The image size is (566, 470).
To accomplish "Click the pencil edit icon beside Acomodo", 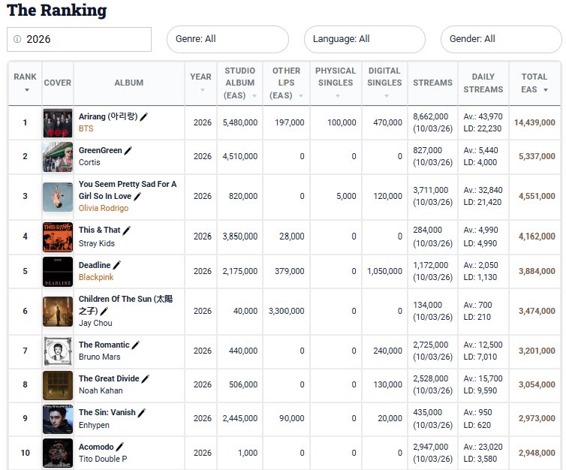I will click(120, 447).
